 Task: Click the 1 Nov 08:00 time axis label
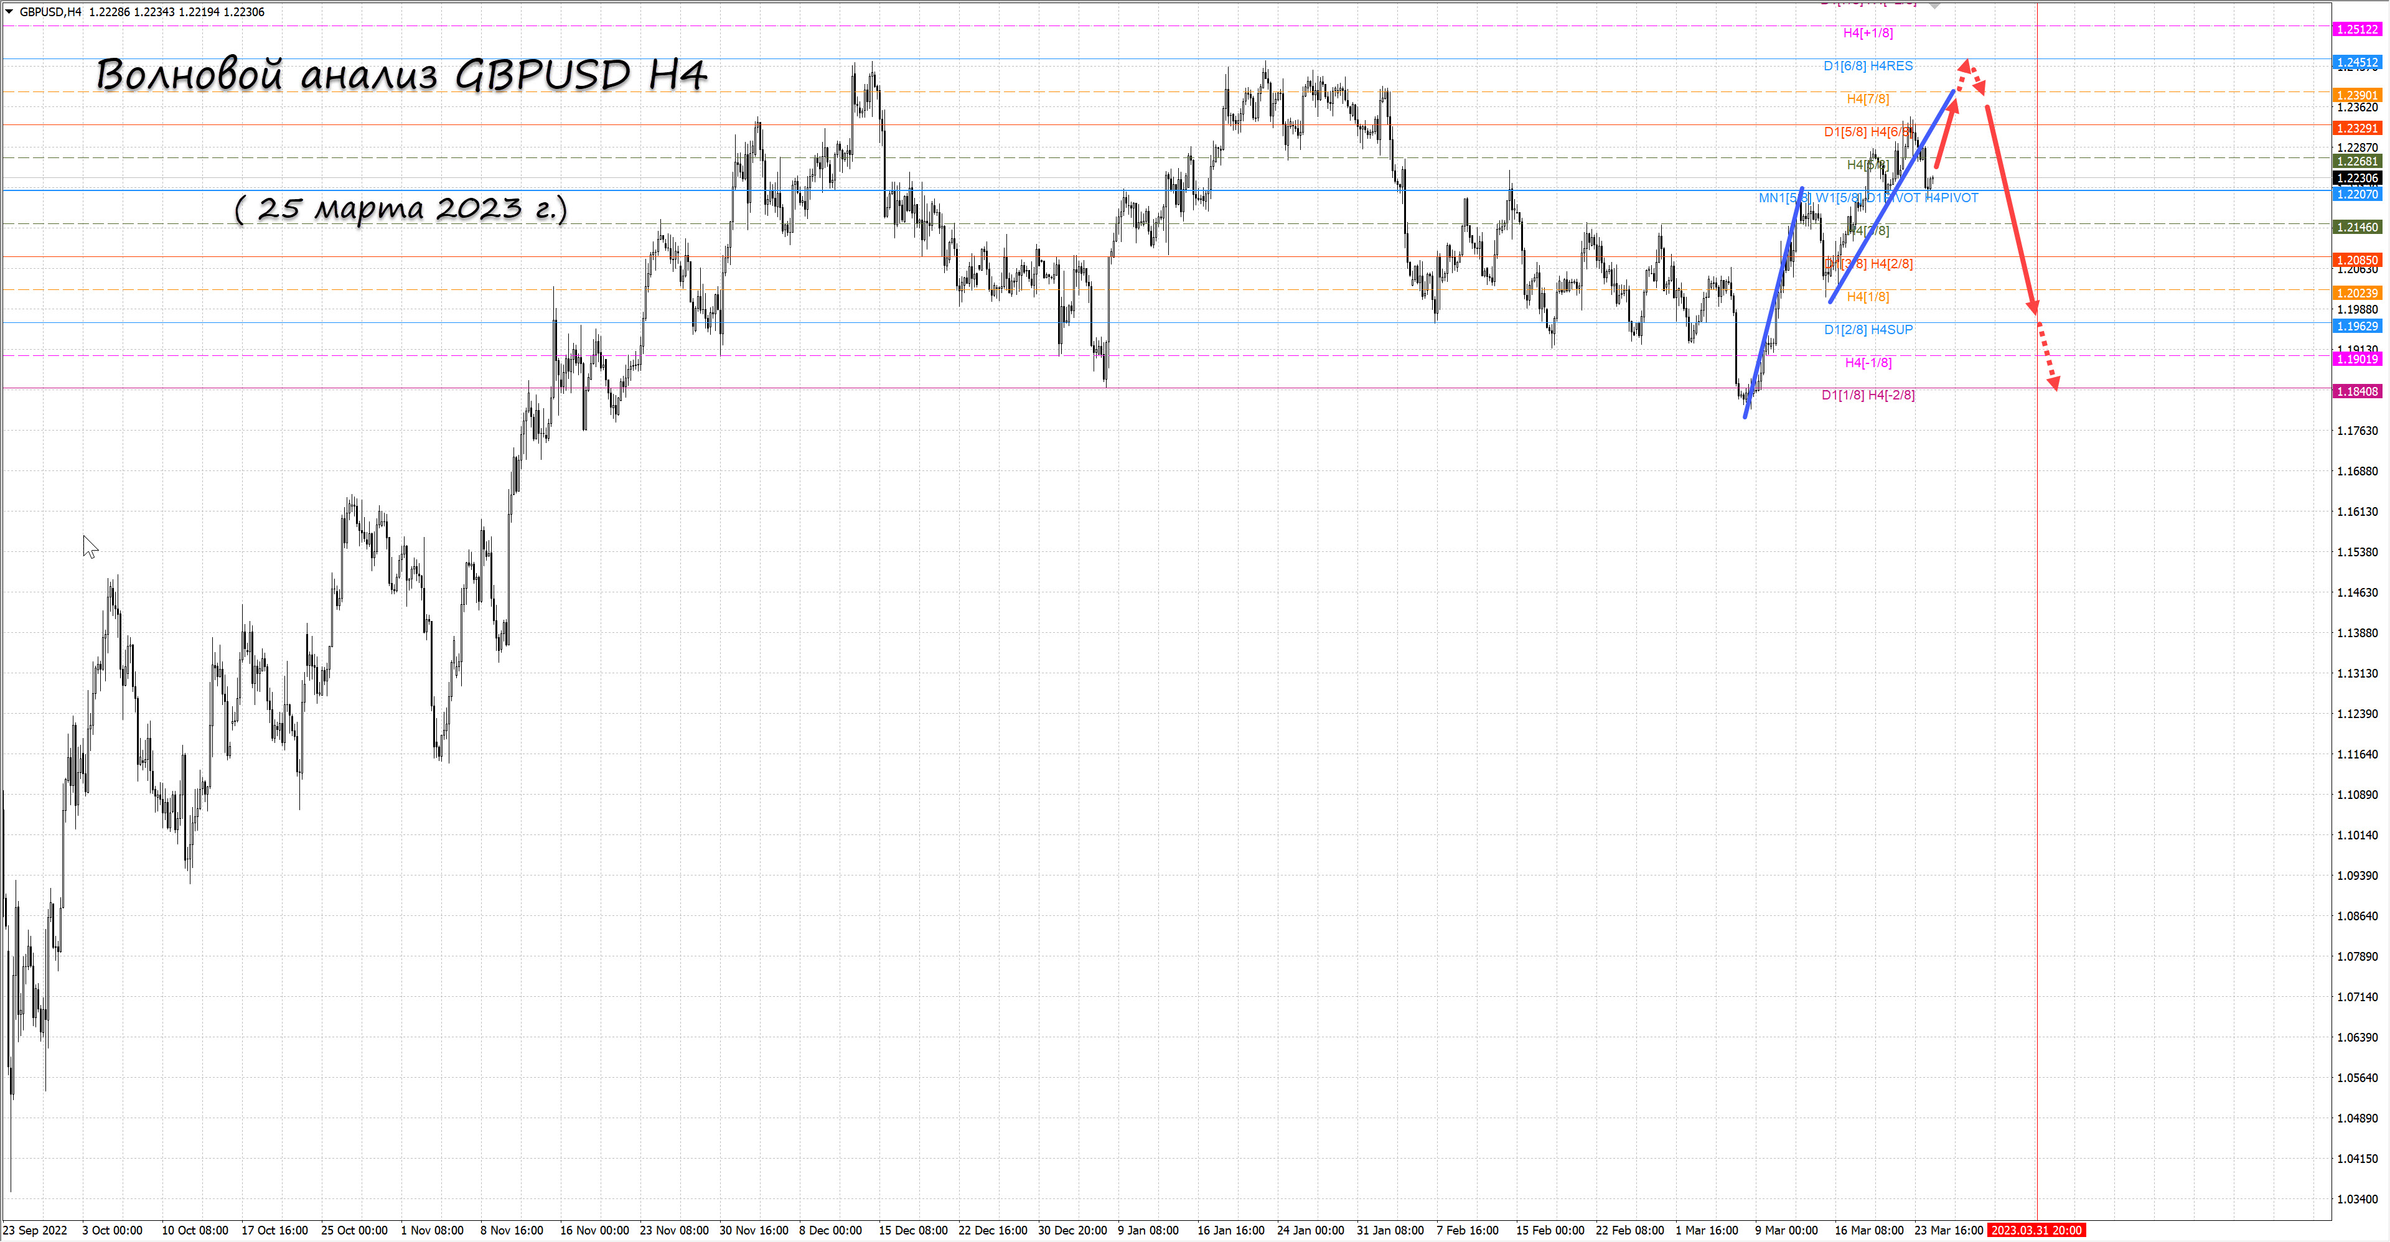(x=433, y=1230)
